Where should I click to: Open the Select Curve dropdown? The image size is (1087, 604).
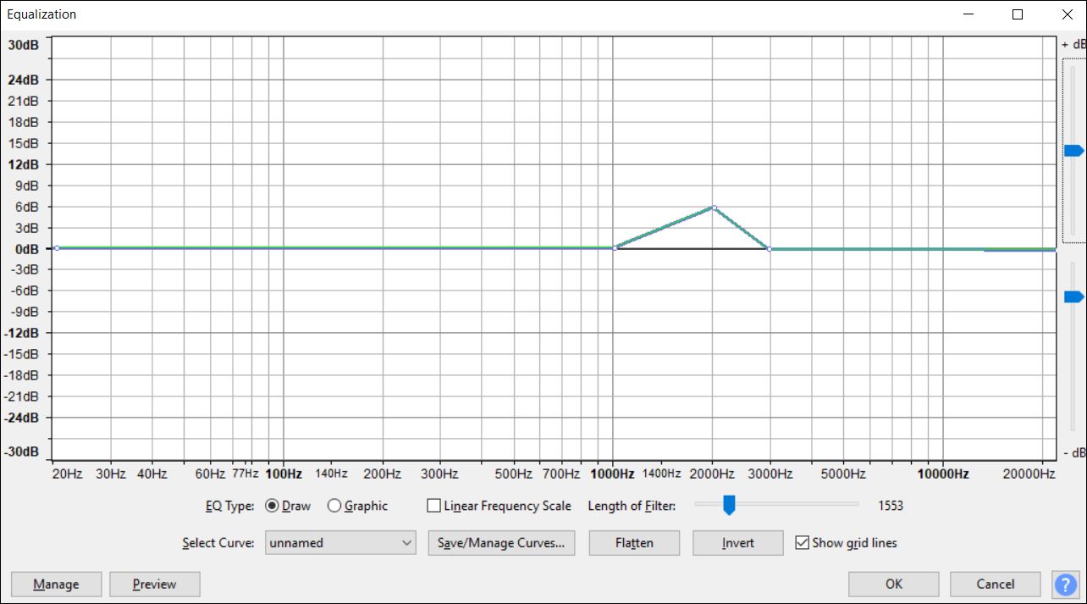click(x=406, y=542)
